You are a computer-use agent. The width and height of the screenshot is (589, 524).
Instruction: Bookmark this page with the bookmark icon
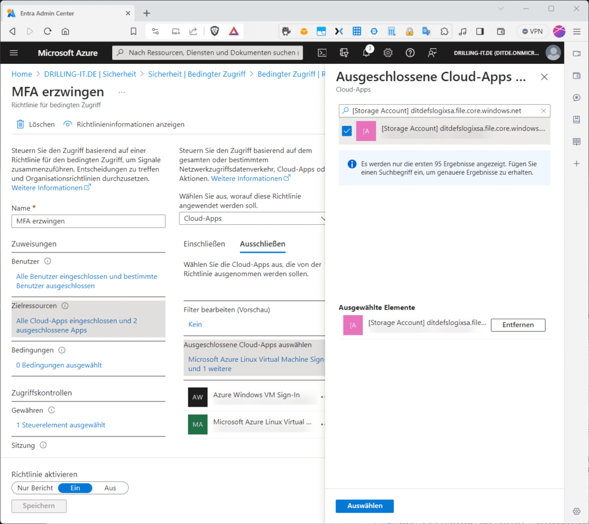tap(133, 32)
